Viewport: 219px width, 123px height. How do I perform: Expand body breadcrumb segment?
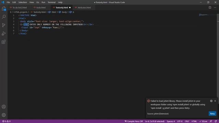63,12
